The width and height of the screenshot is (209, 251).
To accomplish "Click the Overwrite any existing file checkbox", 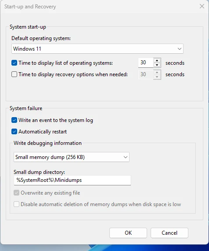I will pos(16,193).
